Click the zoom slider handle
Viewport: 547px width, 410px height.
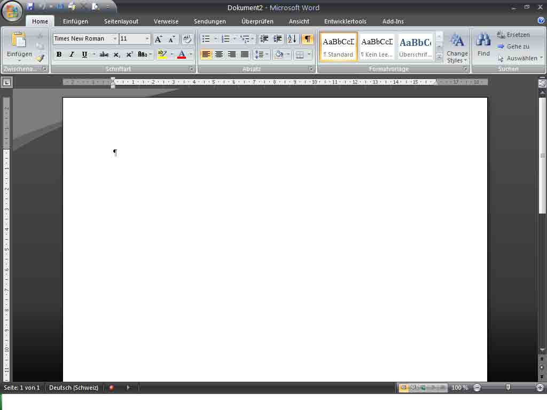click(508, 387)
